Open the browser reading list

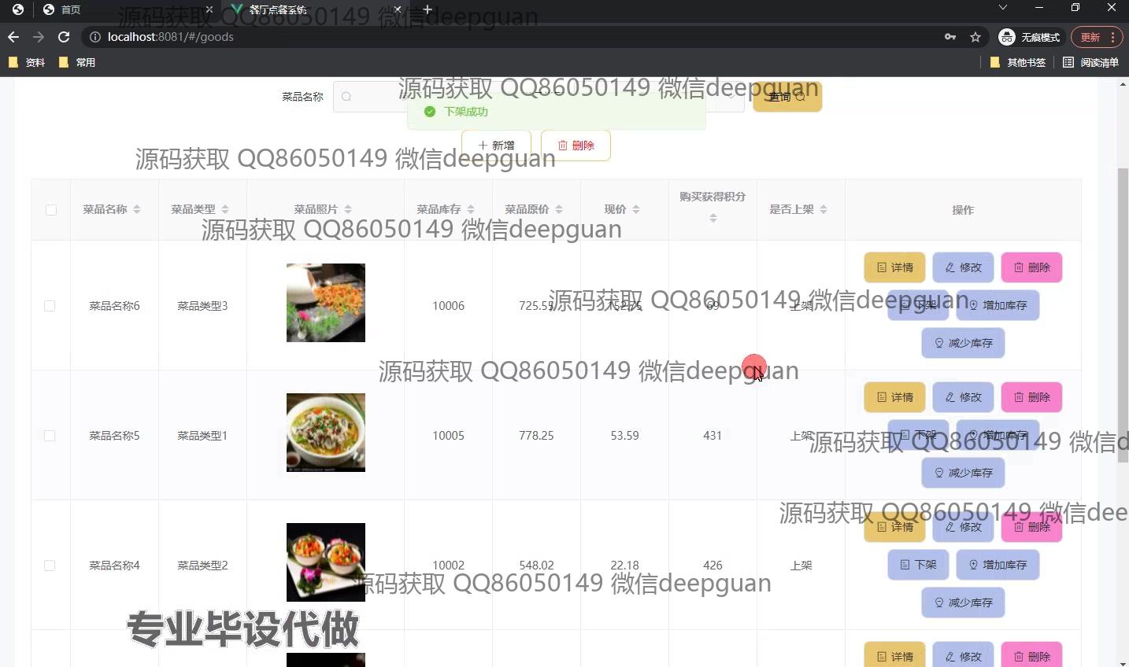1090,62
